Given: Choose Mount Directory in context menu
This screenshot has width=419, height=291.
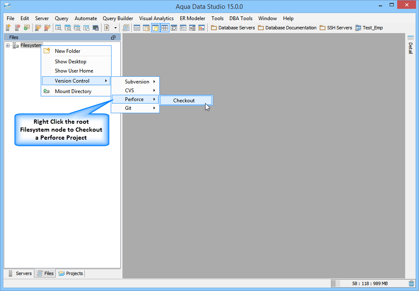Looking at the screenshot, I should tap(76, 91).
